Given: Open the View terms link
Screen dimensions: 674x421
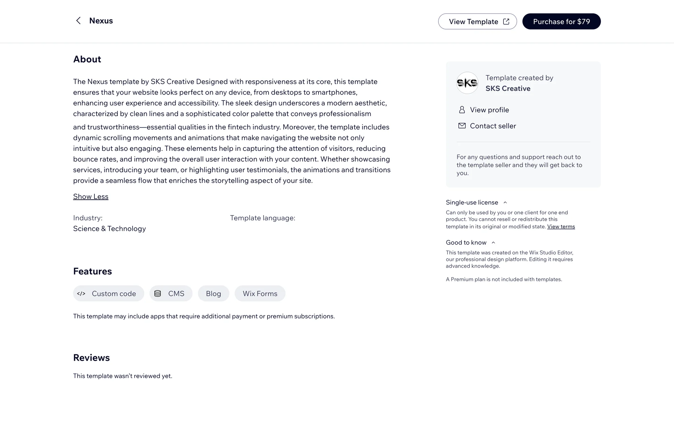Looking at the screenshot, I should click(x=561, y=227).
